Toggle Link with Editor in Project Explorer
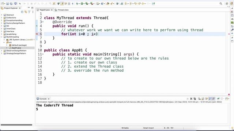Viewport: 234px width, 131px height. (26, 12)
